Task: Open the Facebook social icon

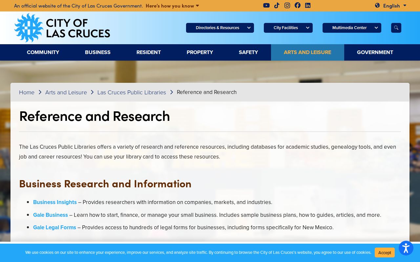Action: pyautogui.click(x=298, y=5)
